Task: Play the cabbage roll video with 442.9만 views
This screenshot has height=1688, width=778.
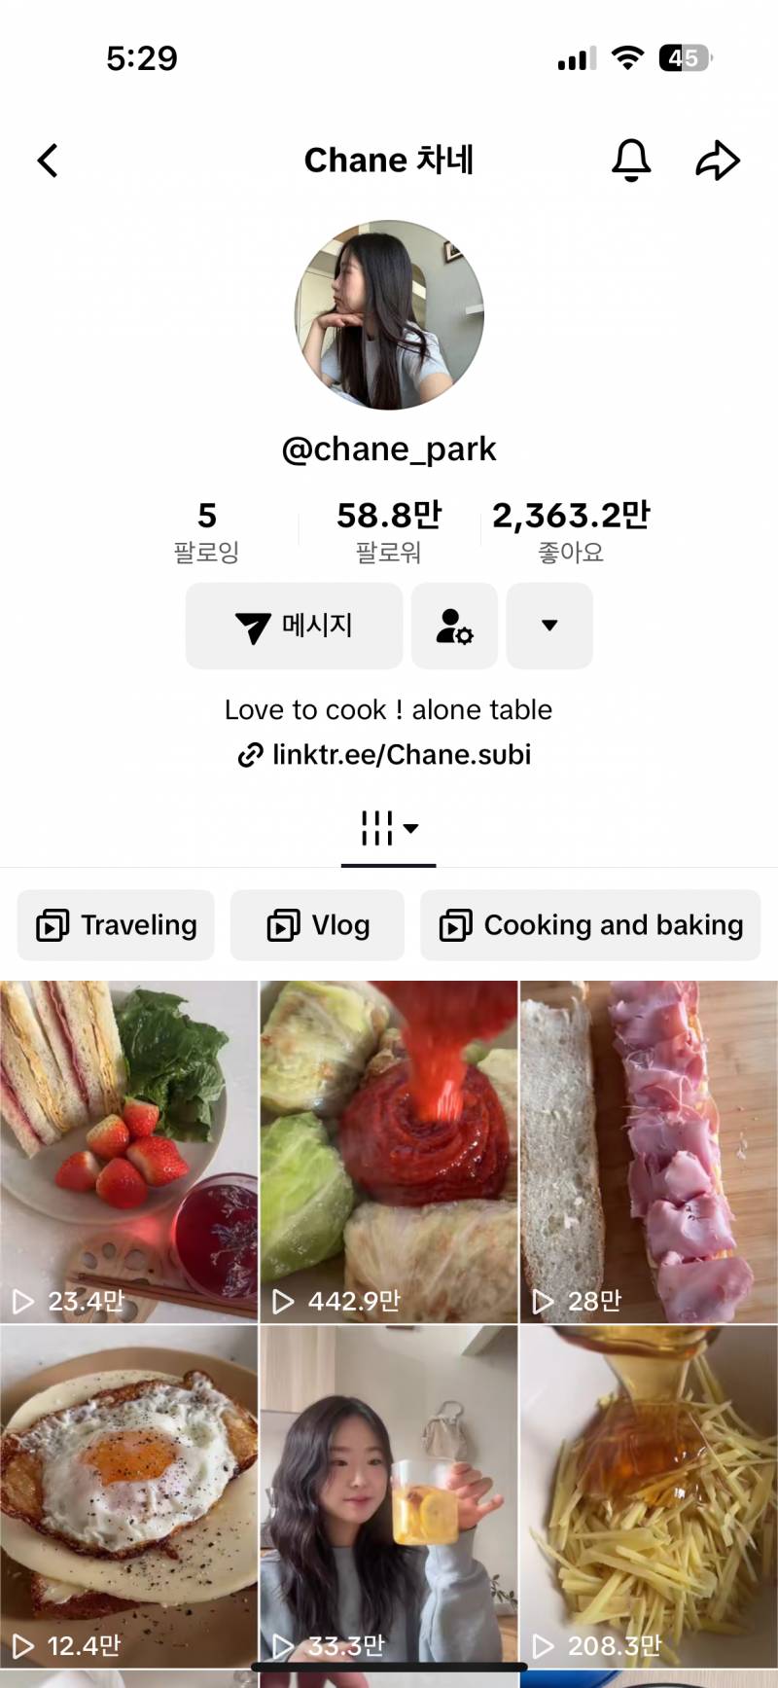Action: [x=388, y=1151]
